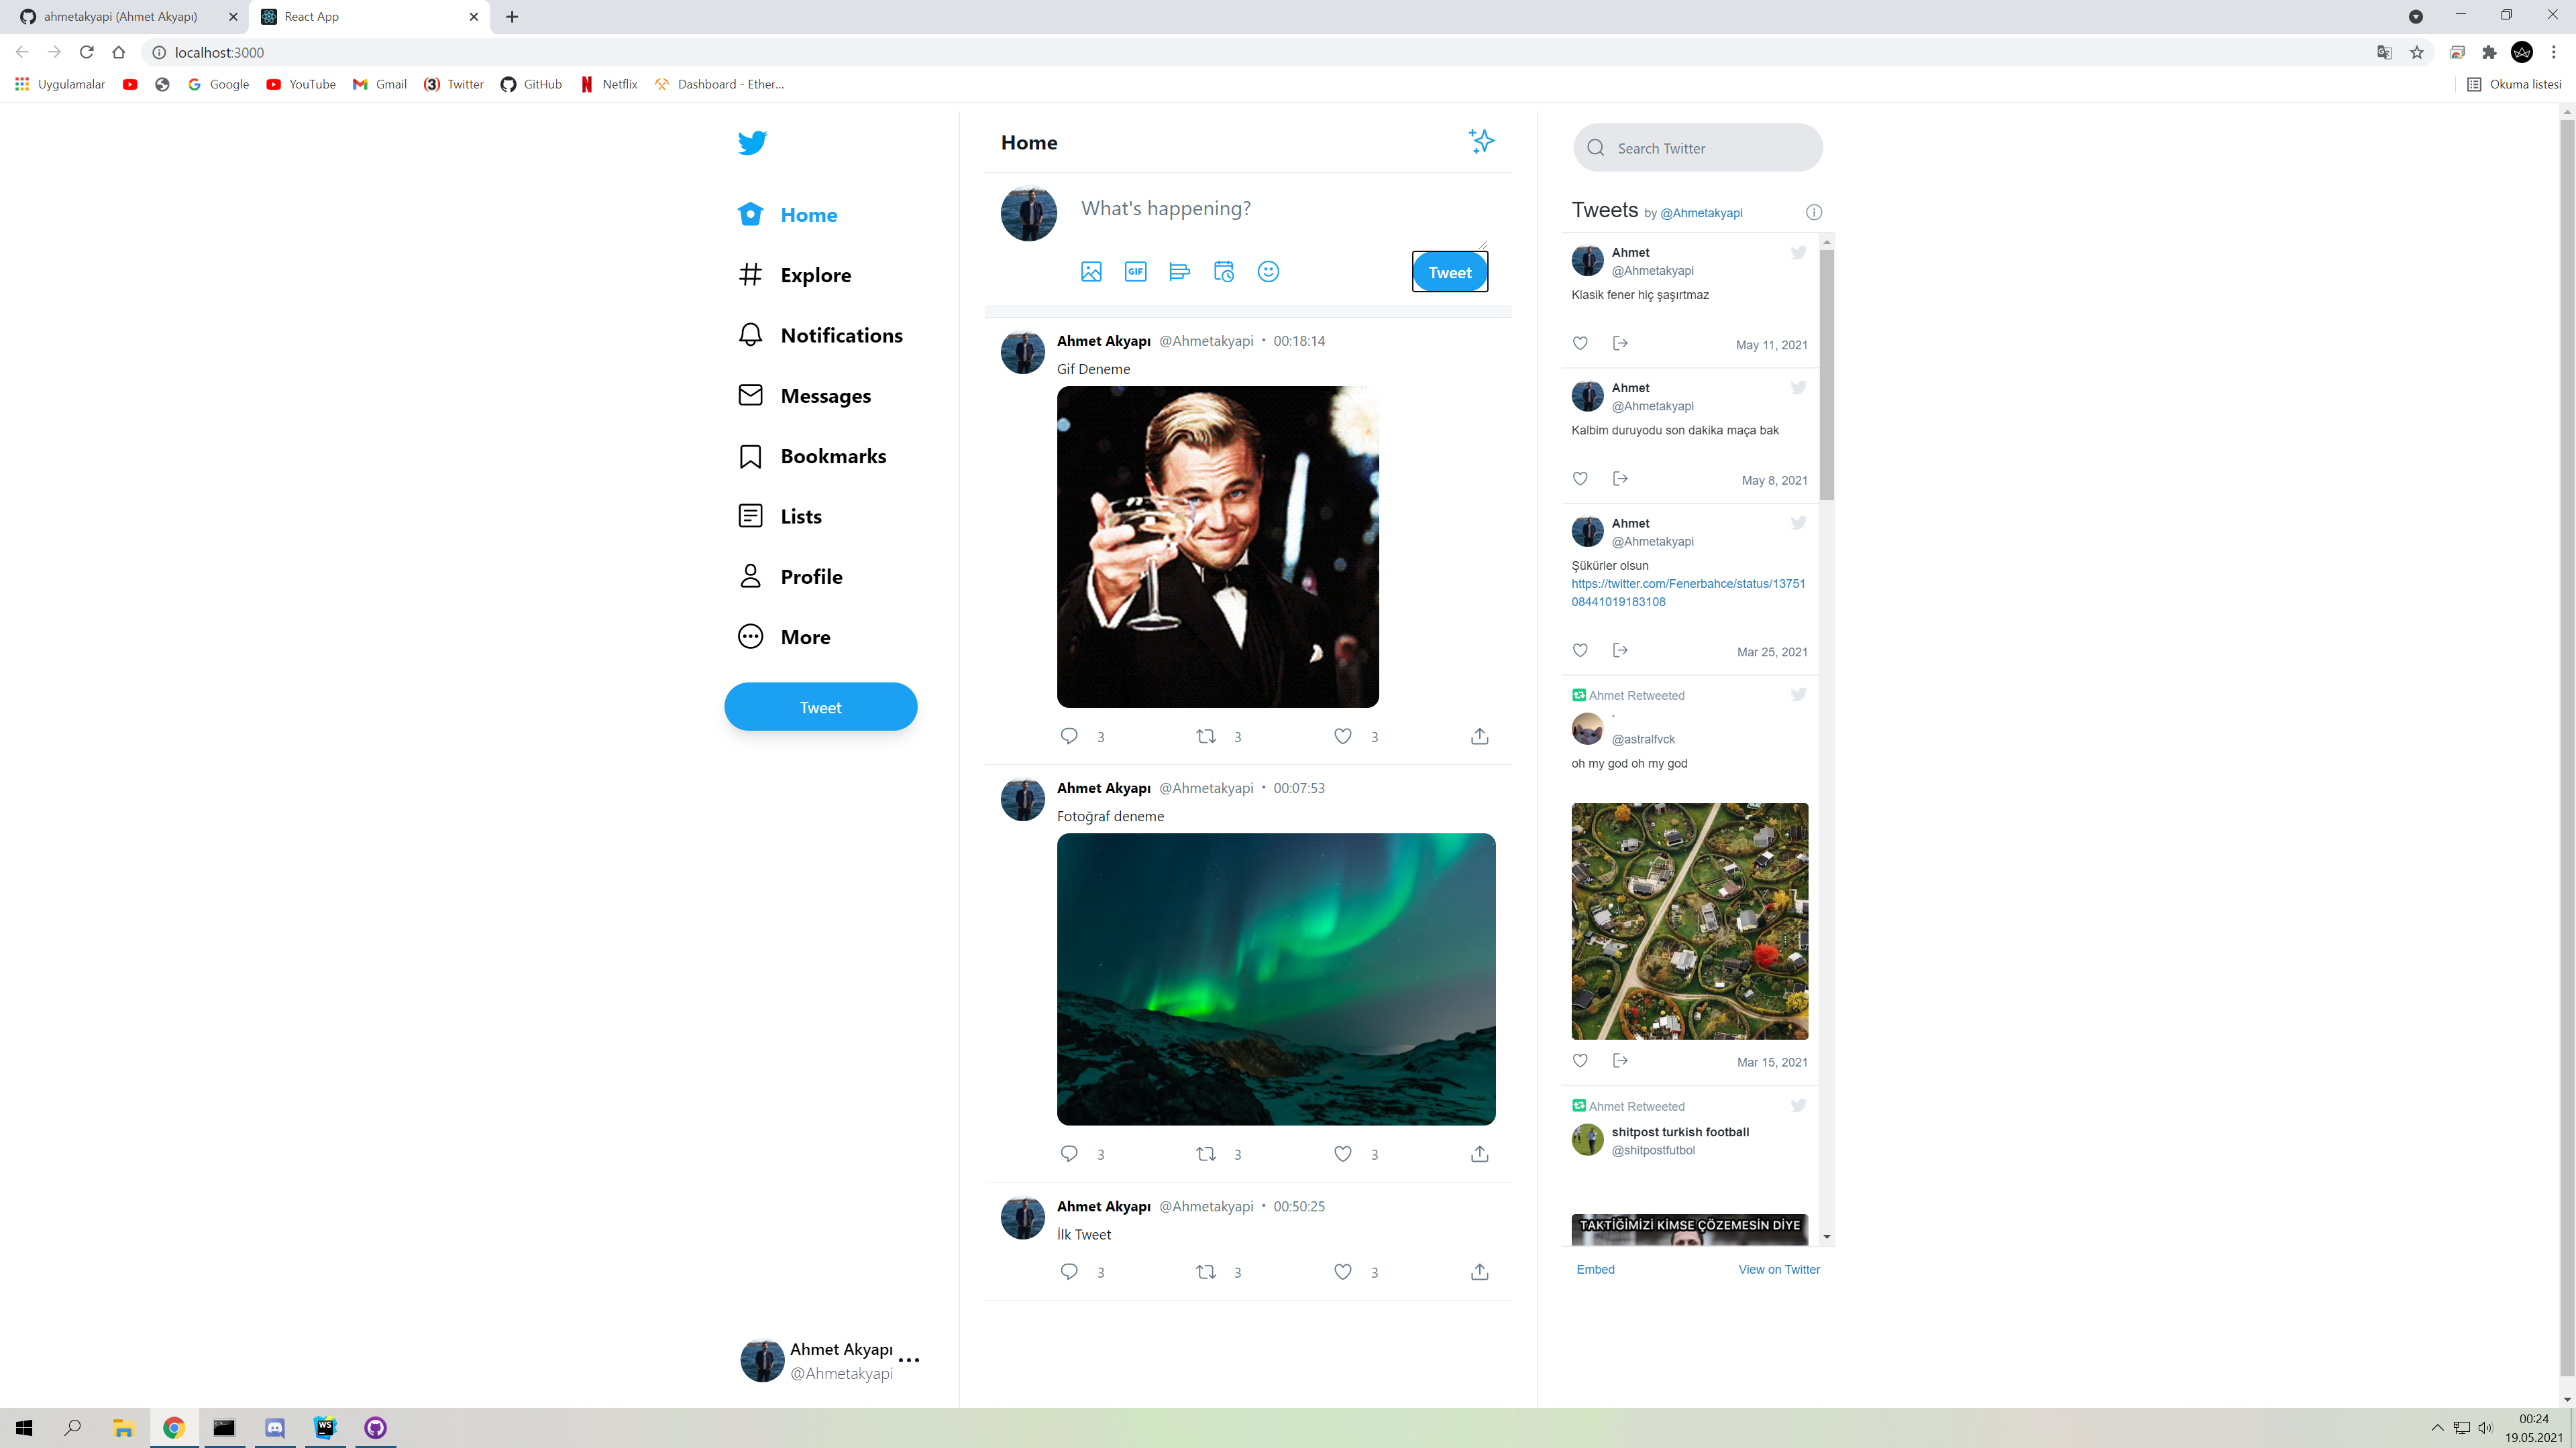Open the View on Twitter link
The height and width of the screenshot is (1448, 2576).
(1778, 1269)
